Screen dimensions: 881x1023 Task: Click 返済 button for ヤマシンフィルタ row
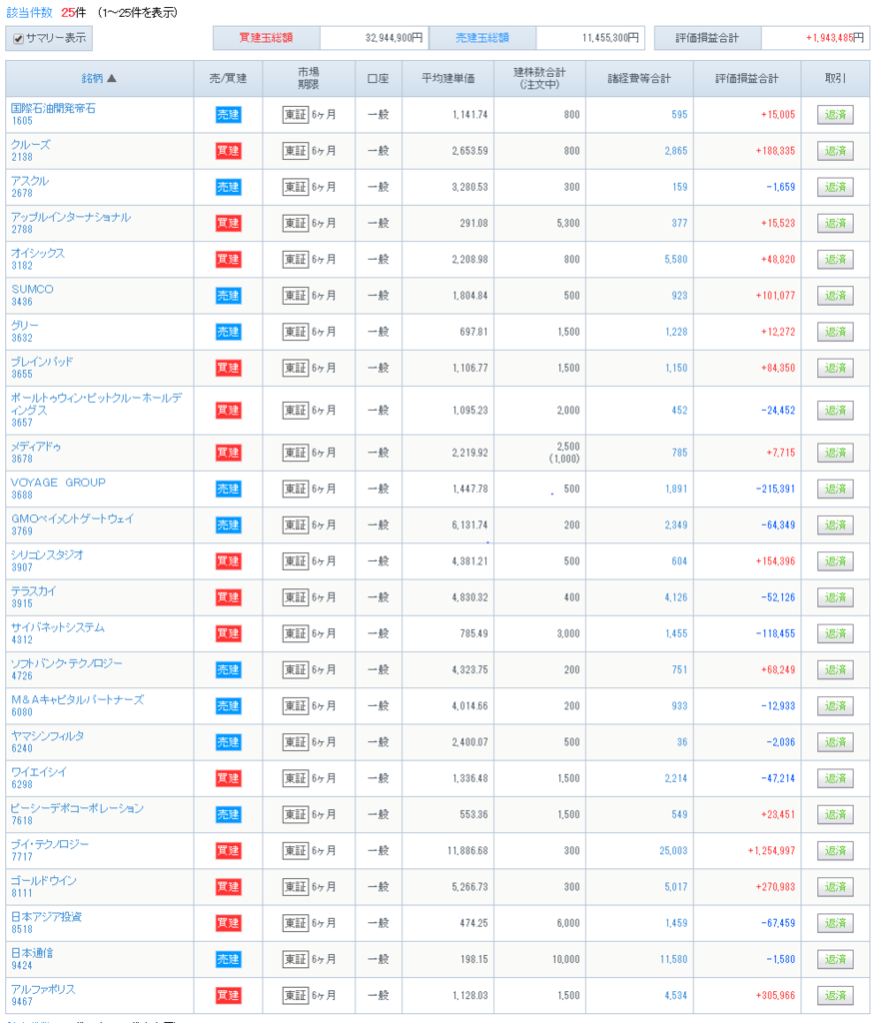point(835,742)
